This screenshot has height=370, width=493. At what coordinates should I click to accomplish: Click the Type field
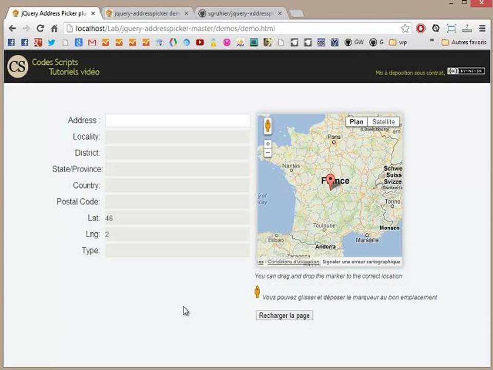[x=178, y=250]
